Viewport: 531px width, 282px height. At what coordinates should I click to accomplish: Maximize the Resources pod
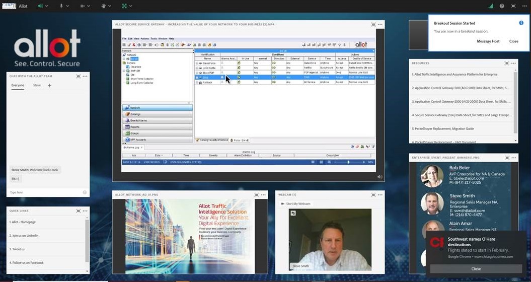click(507, 63)
